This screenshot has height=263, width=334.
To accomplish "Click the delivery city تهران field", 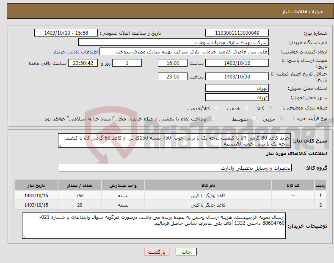I will [x=237, y=97].
